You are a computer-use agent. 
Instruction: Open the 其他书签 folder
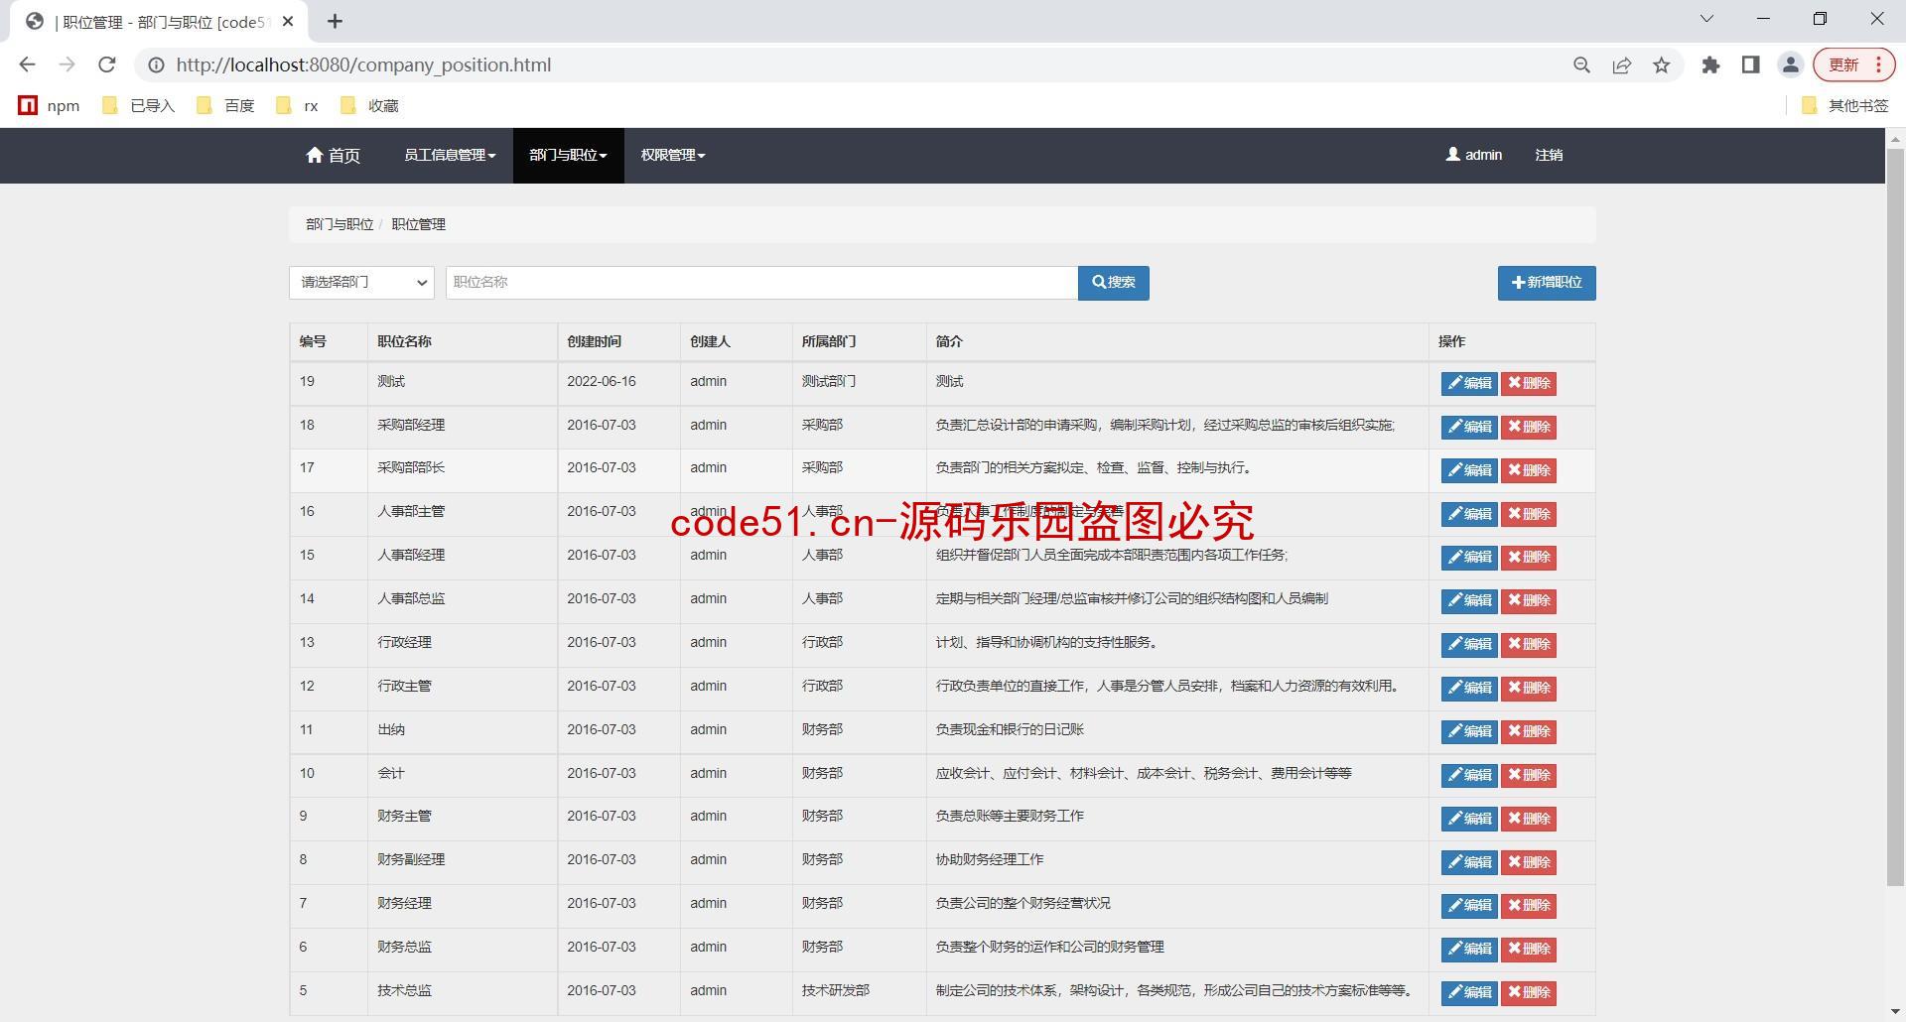pyautogui.click(x=1844, y=105)
